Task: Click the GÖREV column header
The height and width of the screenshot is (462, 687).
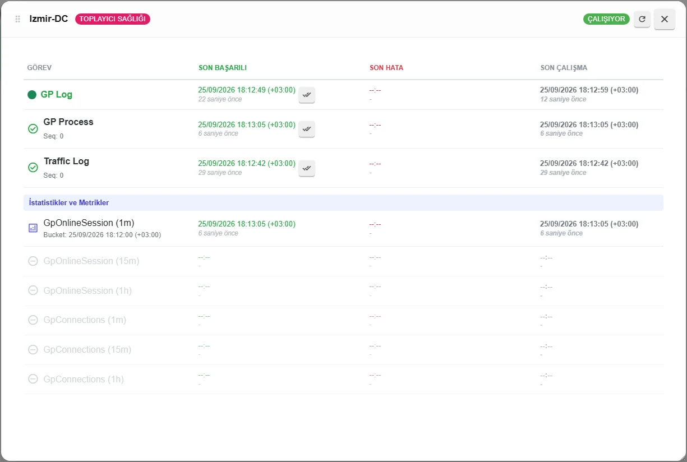Action: tap(39, 68)
